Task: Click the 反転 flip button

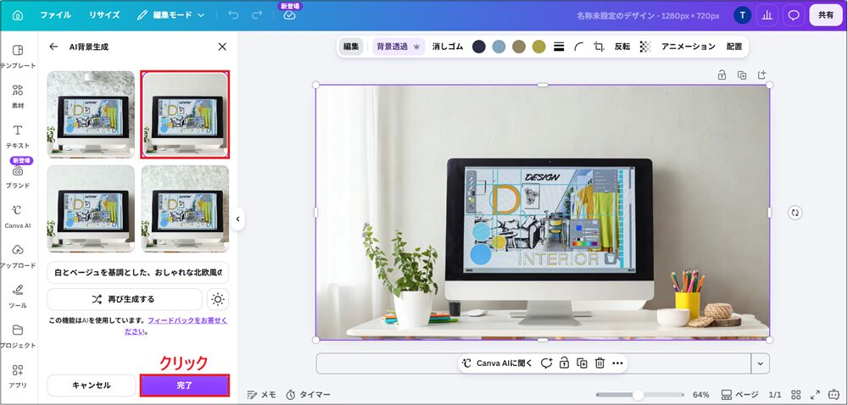Action: tap(622, 47)
